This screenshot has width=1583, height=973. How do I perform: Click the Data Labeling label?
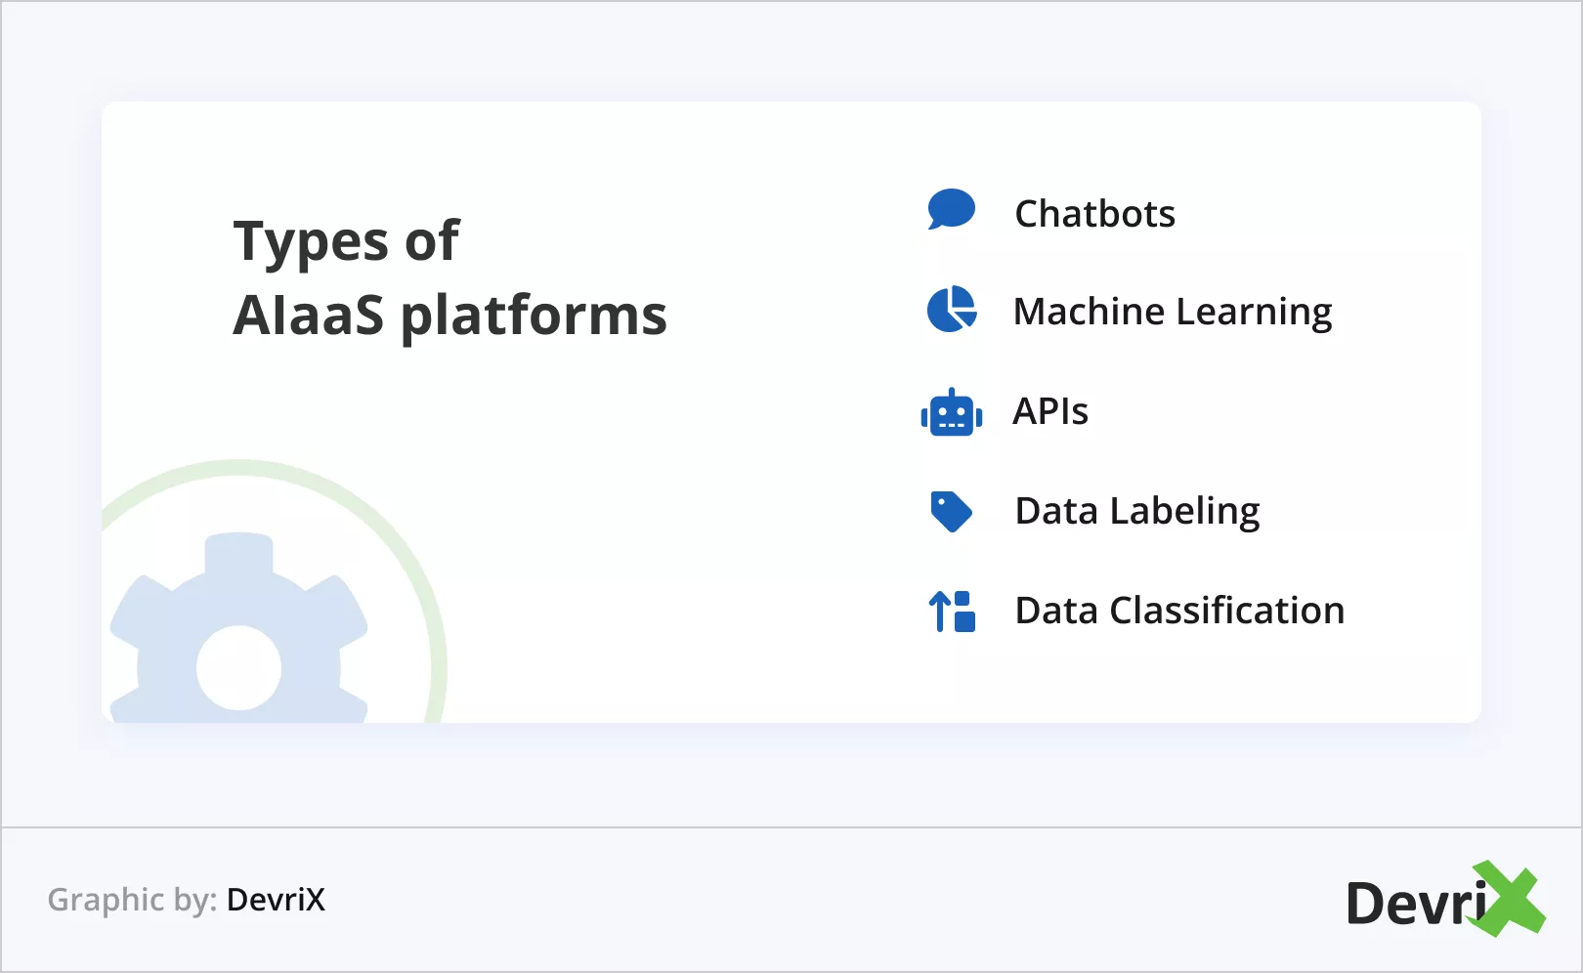coord(1137,511)
